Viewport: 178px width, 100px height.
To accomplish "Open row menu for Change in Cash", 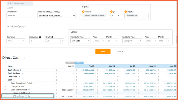I will tap(5, 86).
